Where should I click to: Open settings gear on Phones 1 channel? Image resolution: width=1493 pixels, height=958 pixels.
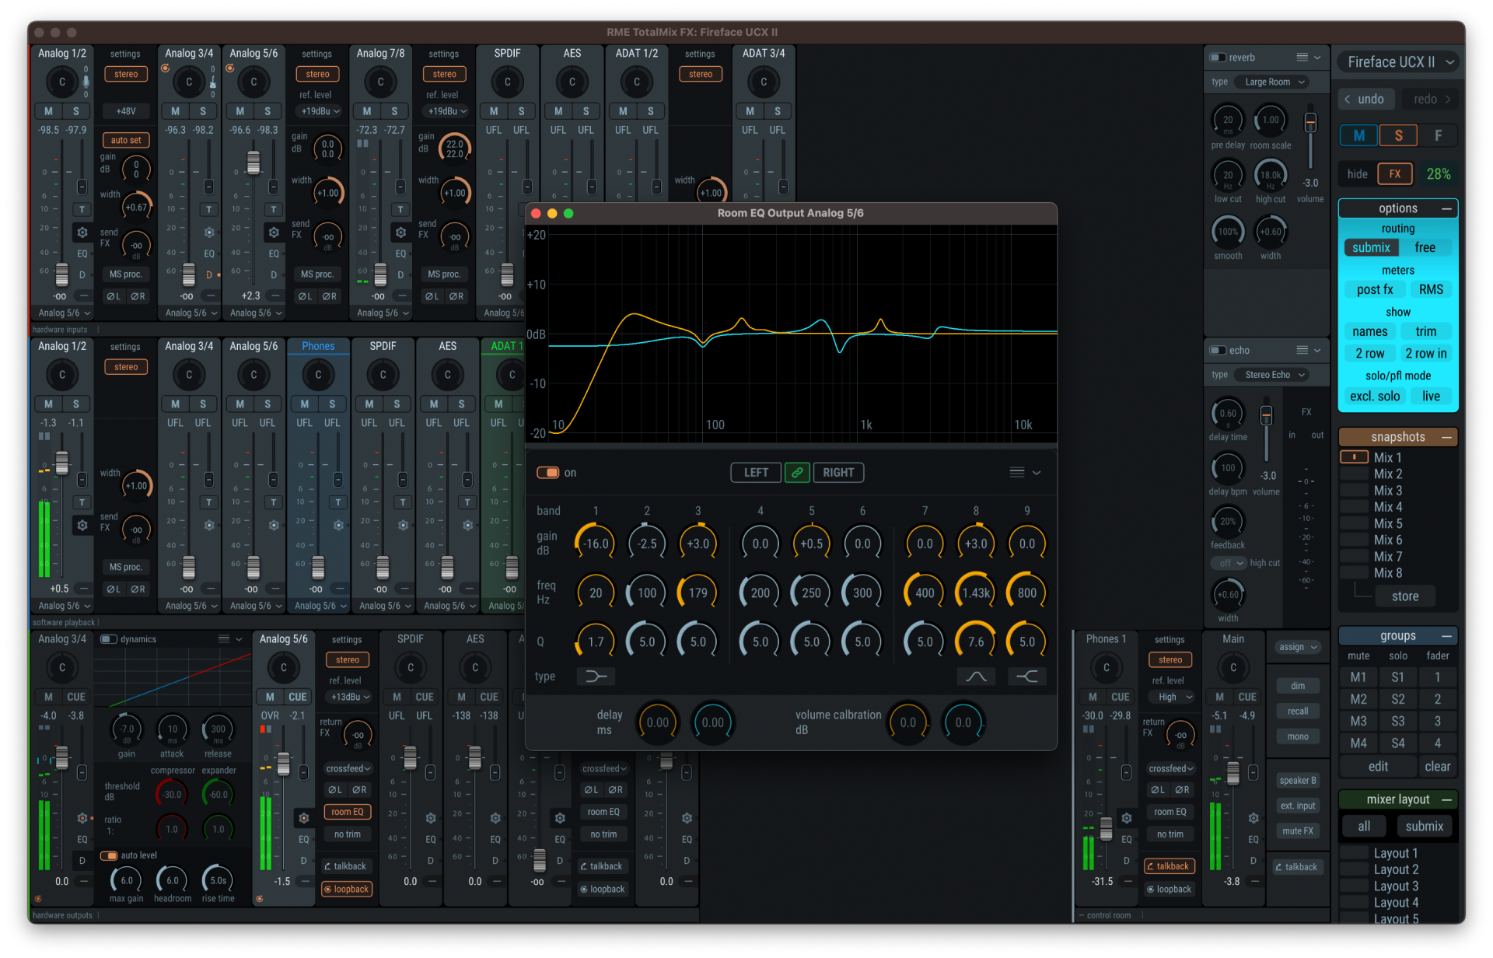coord(1127,817)
